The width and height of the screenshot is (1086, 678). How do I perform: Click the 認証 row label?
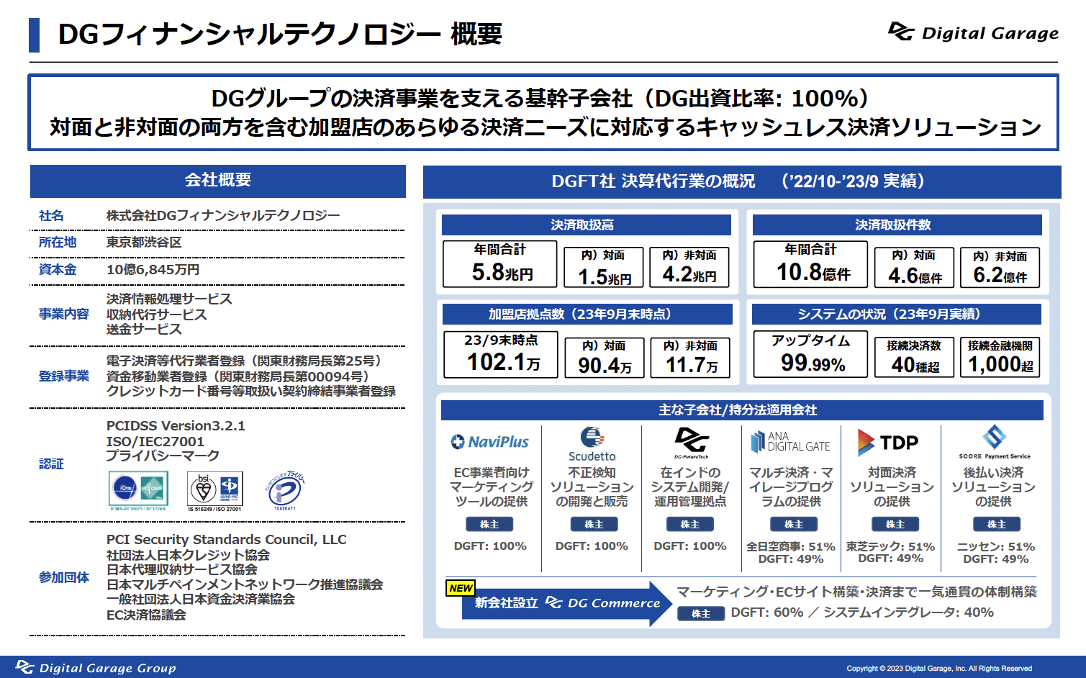pos(51,464)
